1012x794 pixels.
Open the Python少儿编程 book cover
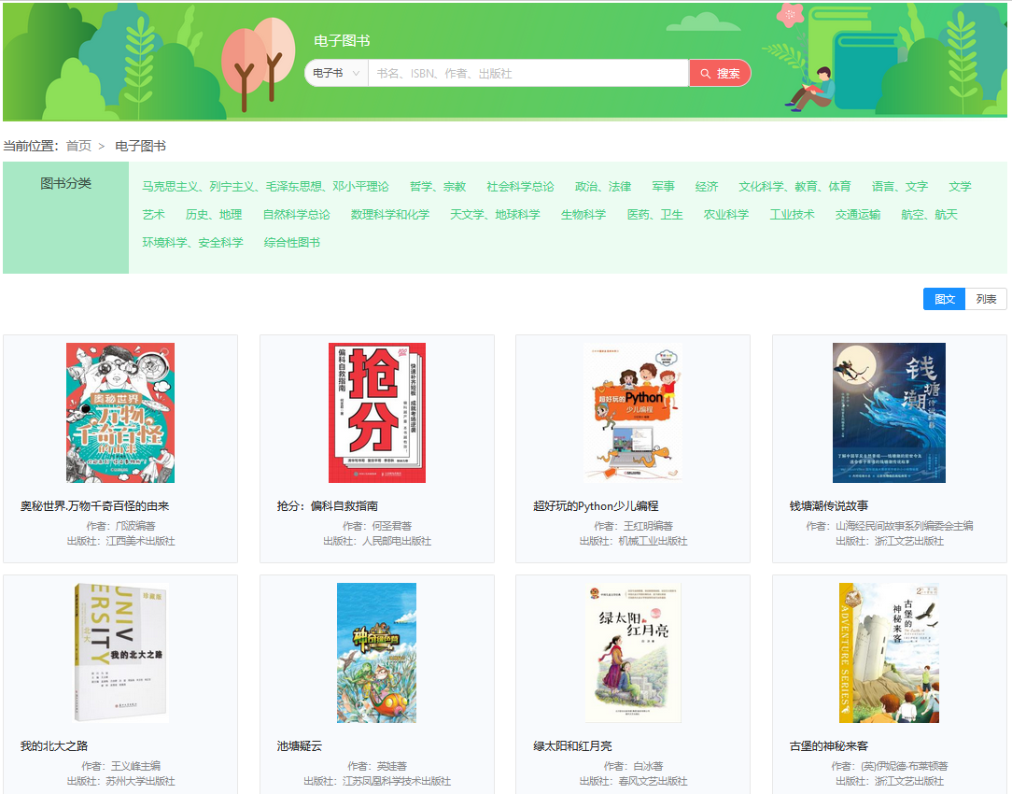point(633,413)
